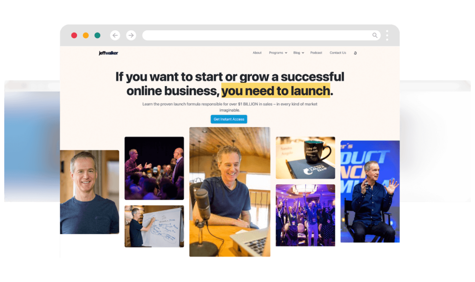Click into the browser address bar
Screen dimensions: 475x282
tap(257, 35)
